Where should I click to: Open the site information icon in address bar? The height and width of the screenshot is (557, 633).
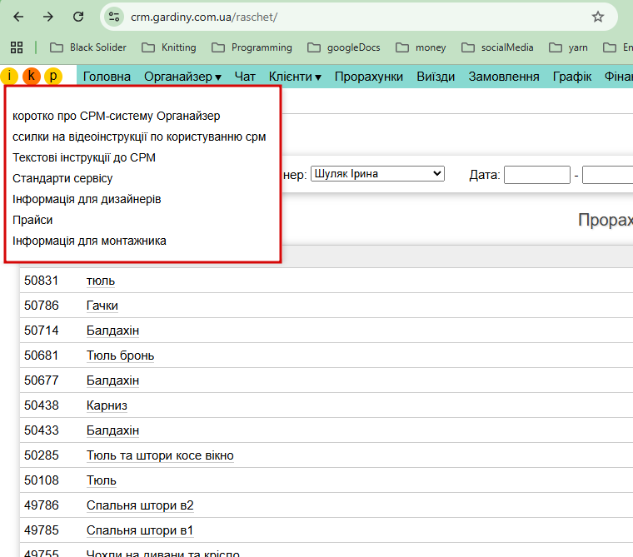pyautogui.click(x=116, y=17)
